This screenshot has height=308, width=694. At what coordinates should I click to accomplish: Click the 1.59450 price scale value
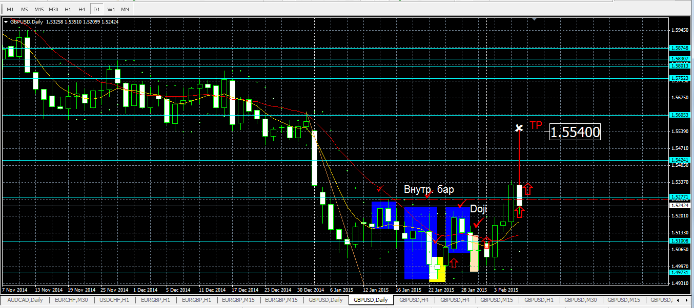click(680, 30)
